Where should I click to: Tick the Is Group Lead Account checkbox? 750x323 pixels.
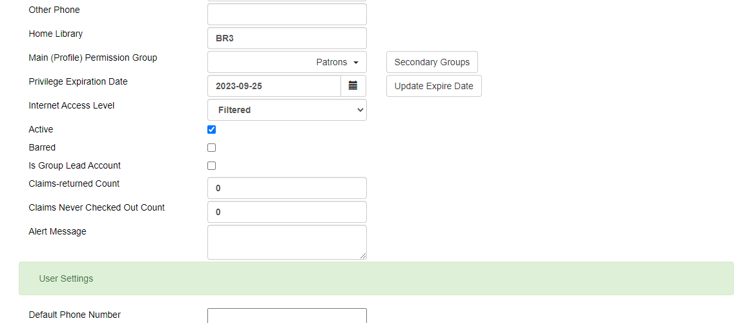[x=211, y=165]
